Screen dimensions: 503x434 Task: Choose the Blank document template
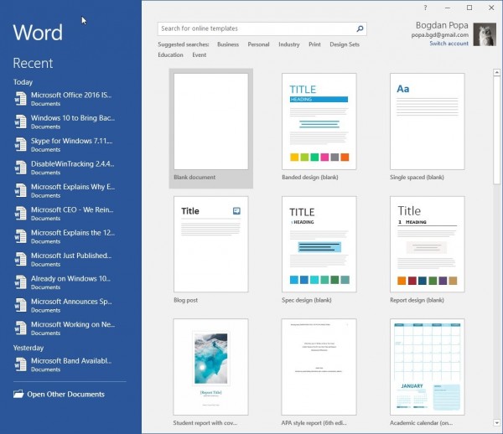pyautogui.click(x=211, y=128)
